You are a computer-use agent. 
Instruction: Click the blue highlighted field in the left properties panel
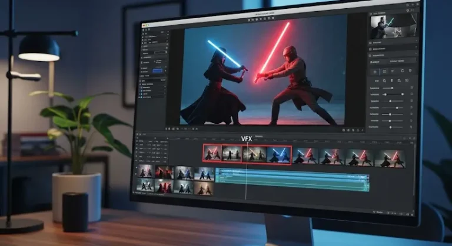157,70
